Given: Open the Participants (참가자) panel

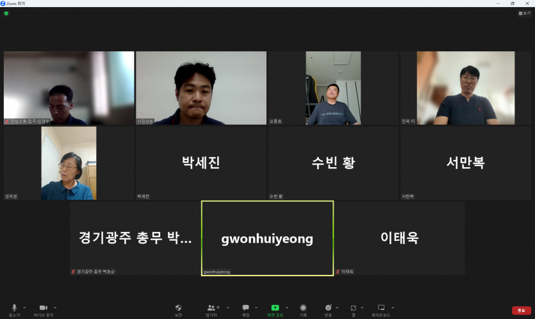Looking at the screenshot, I should 211,308.
